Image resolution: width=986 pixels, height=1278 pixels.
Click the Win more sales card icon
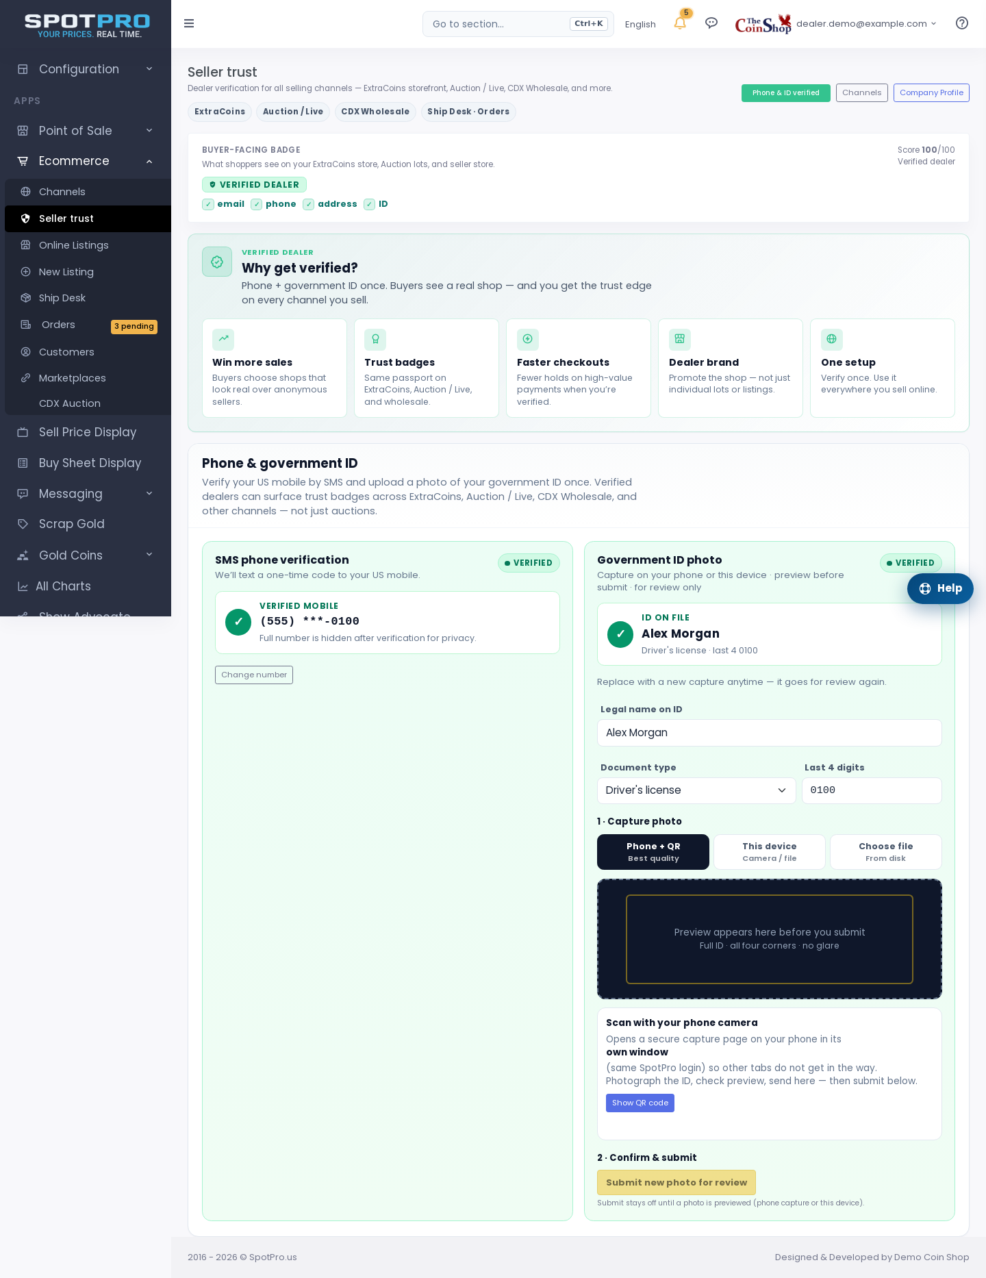point(223,339)
